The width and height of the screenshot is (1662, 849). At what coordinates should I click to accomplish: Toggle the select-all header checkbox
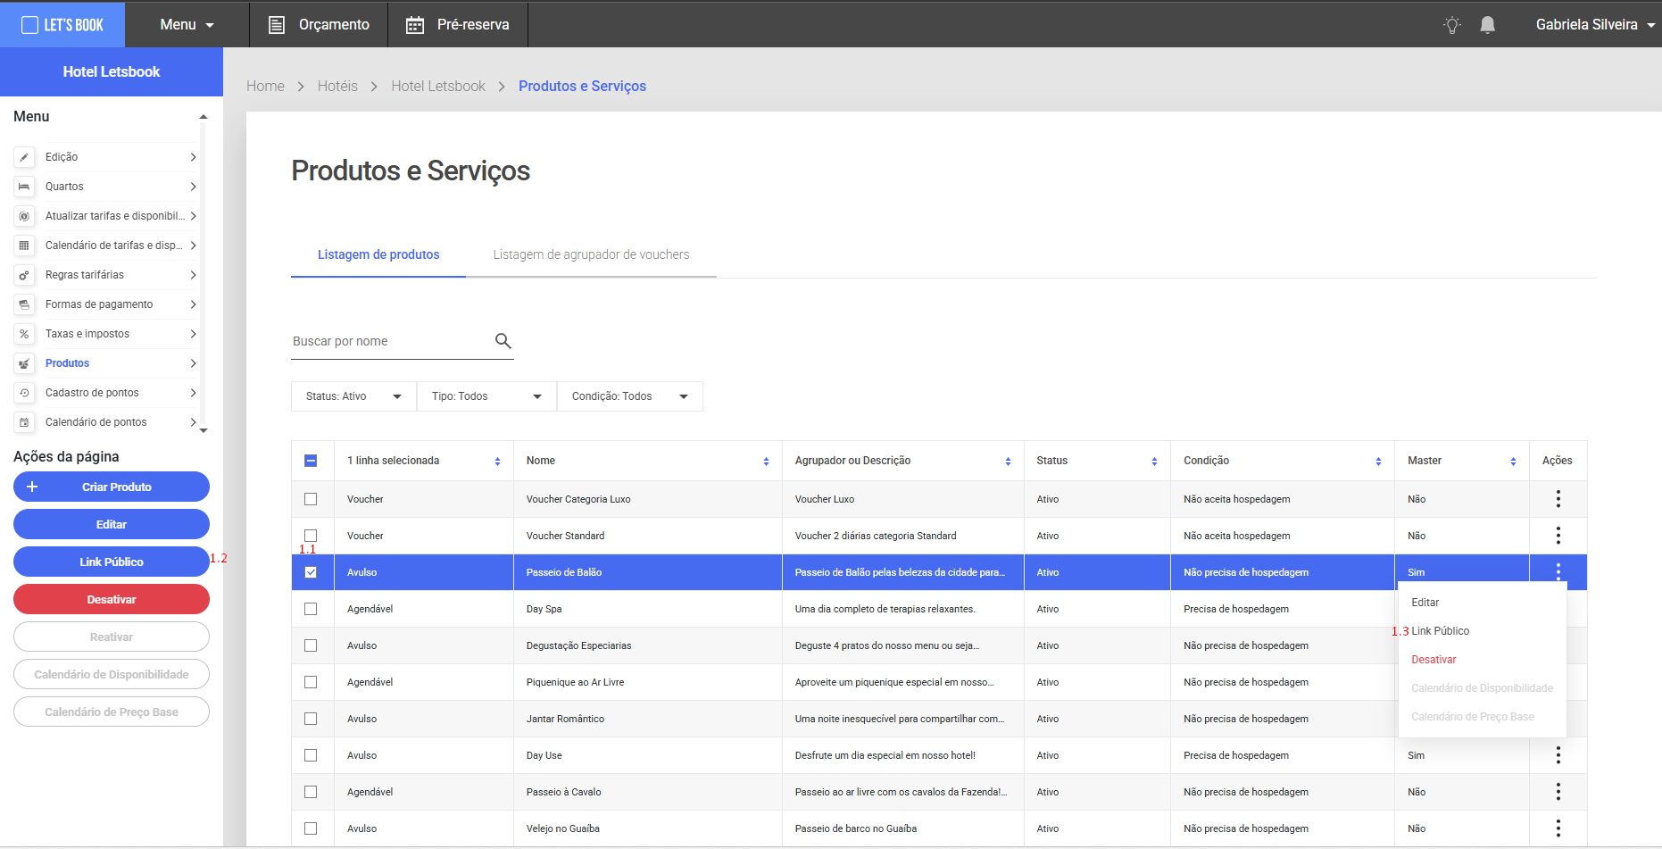pos(311,461)
